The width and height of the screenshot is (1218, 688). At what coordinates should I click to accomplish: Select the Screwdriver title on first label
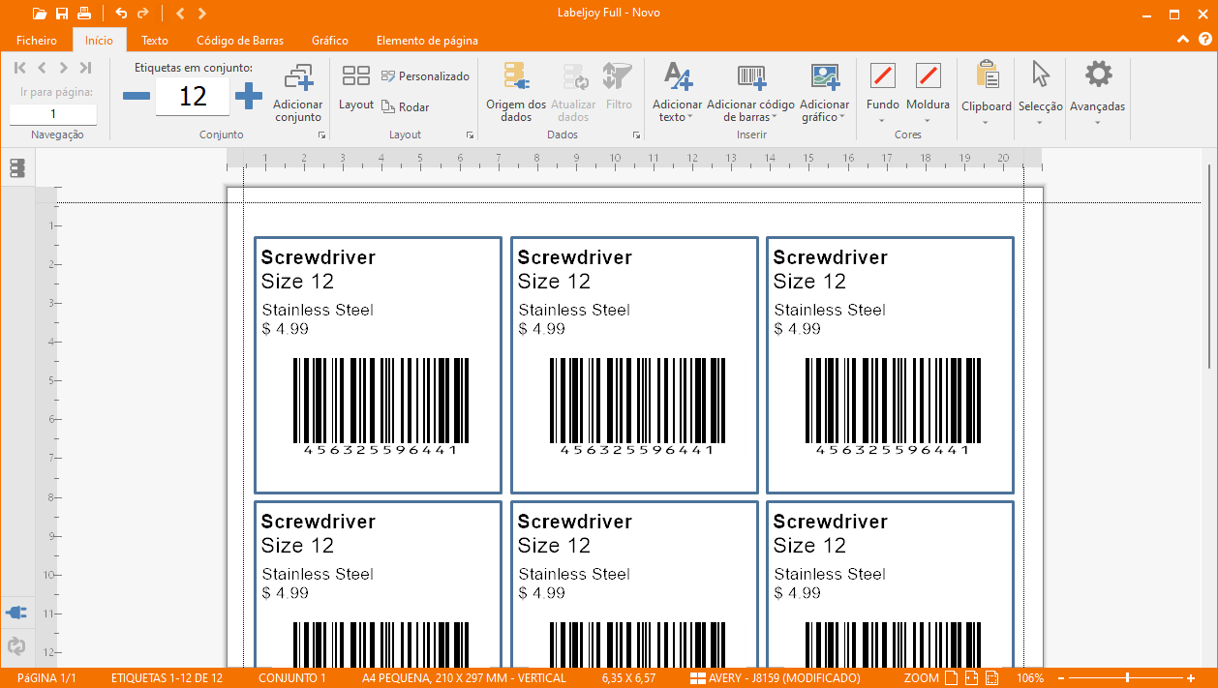(319, 257)
